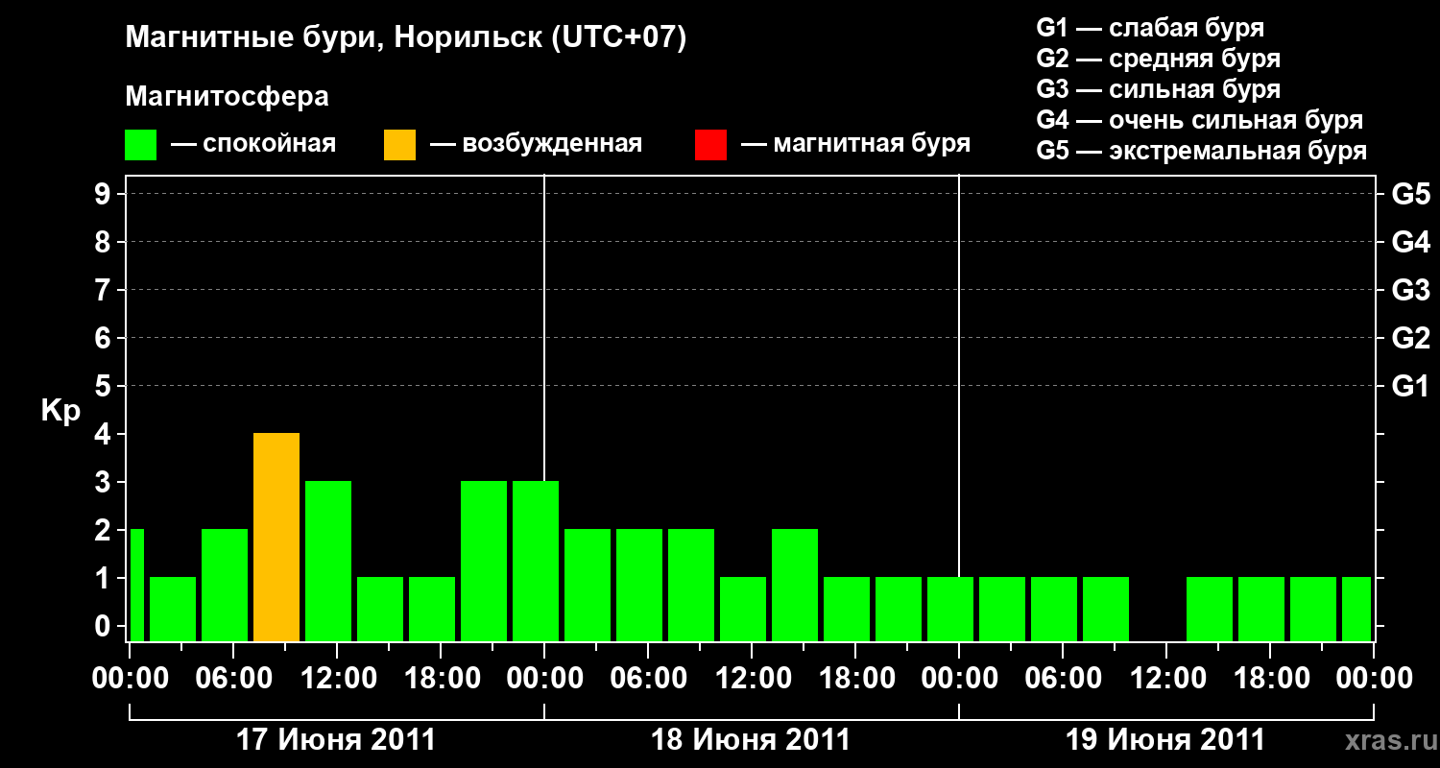Click the 'G4 — очень сильная буря' line
This screenshot has height=768, width=1440.
click(x=1200, y=120)
